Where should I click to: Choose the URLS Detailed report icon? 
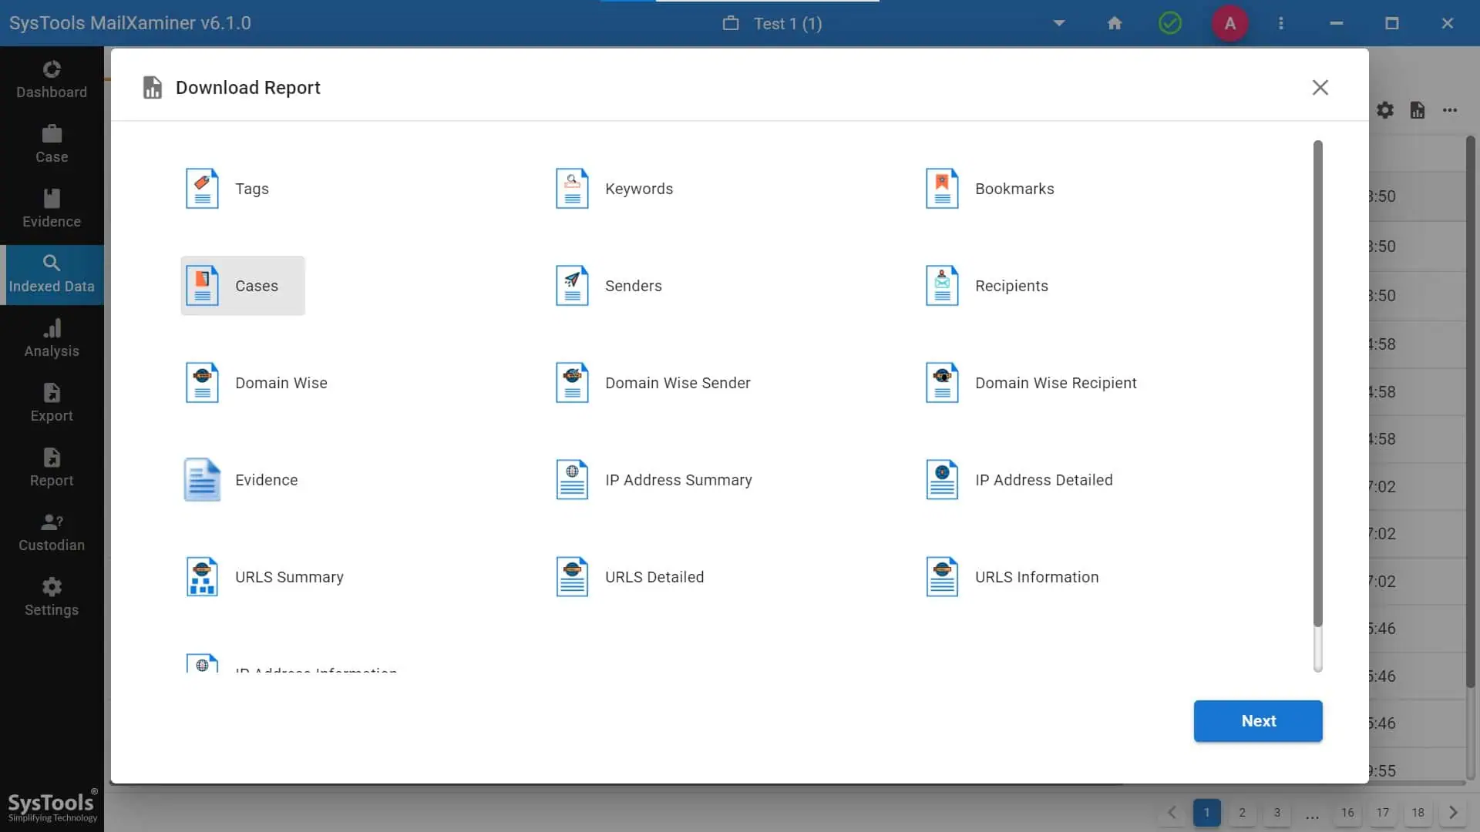(x=572, y=576)
